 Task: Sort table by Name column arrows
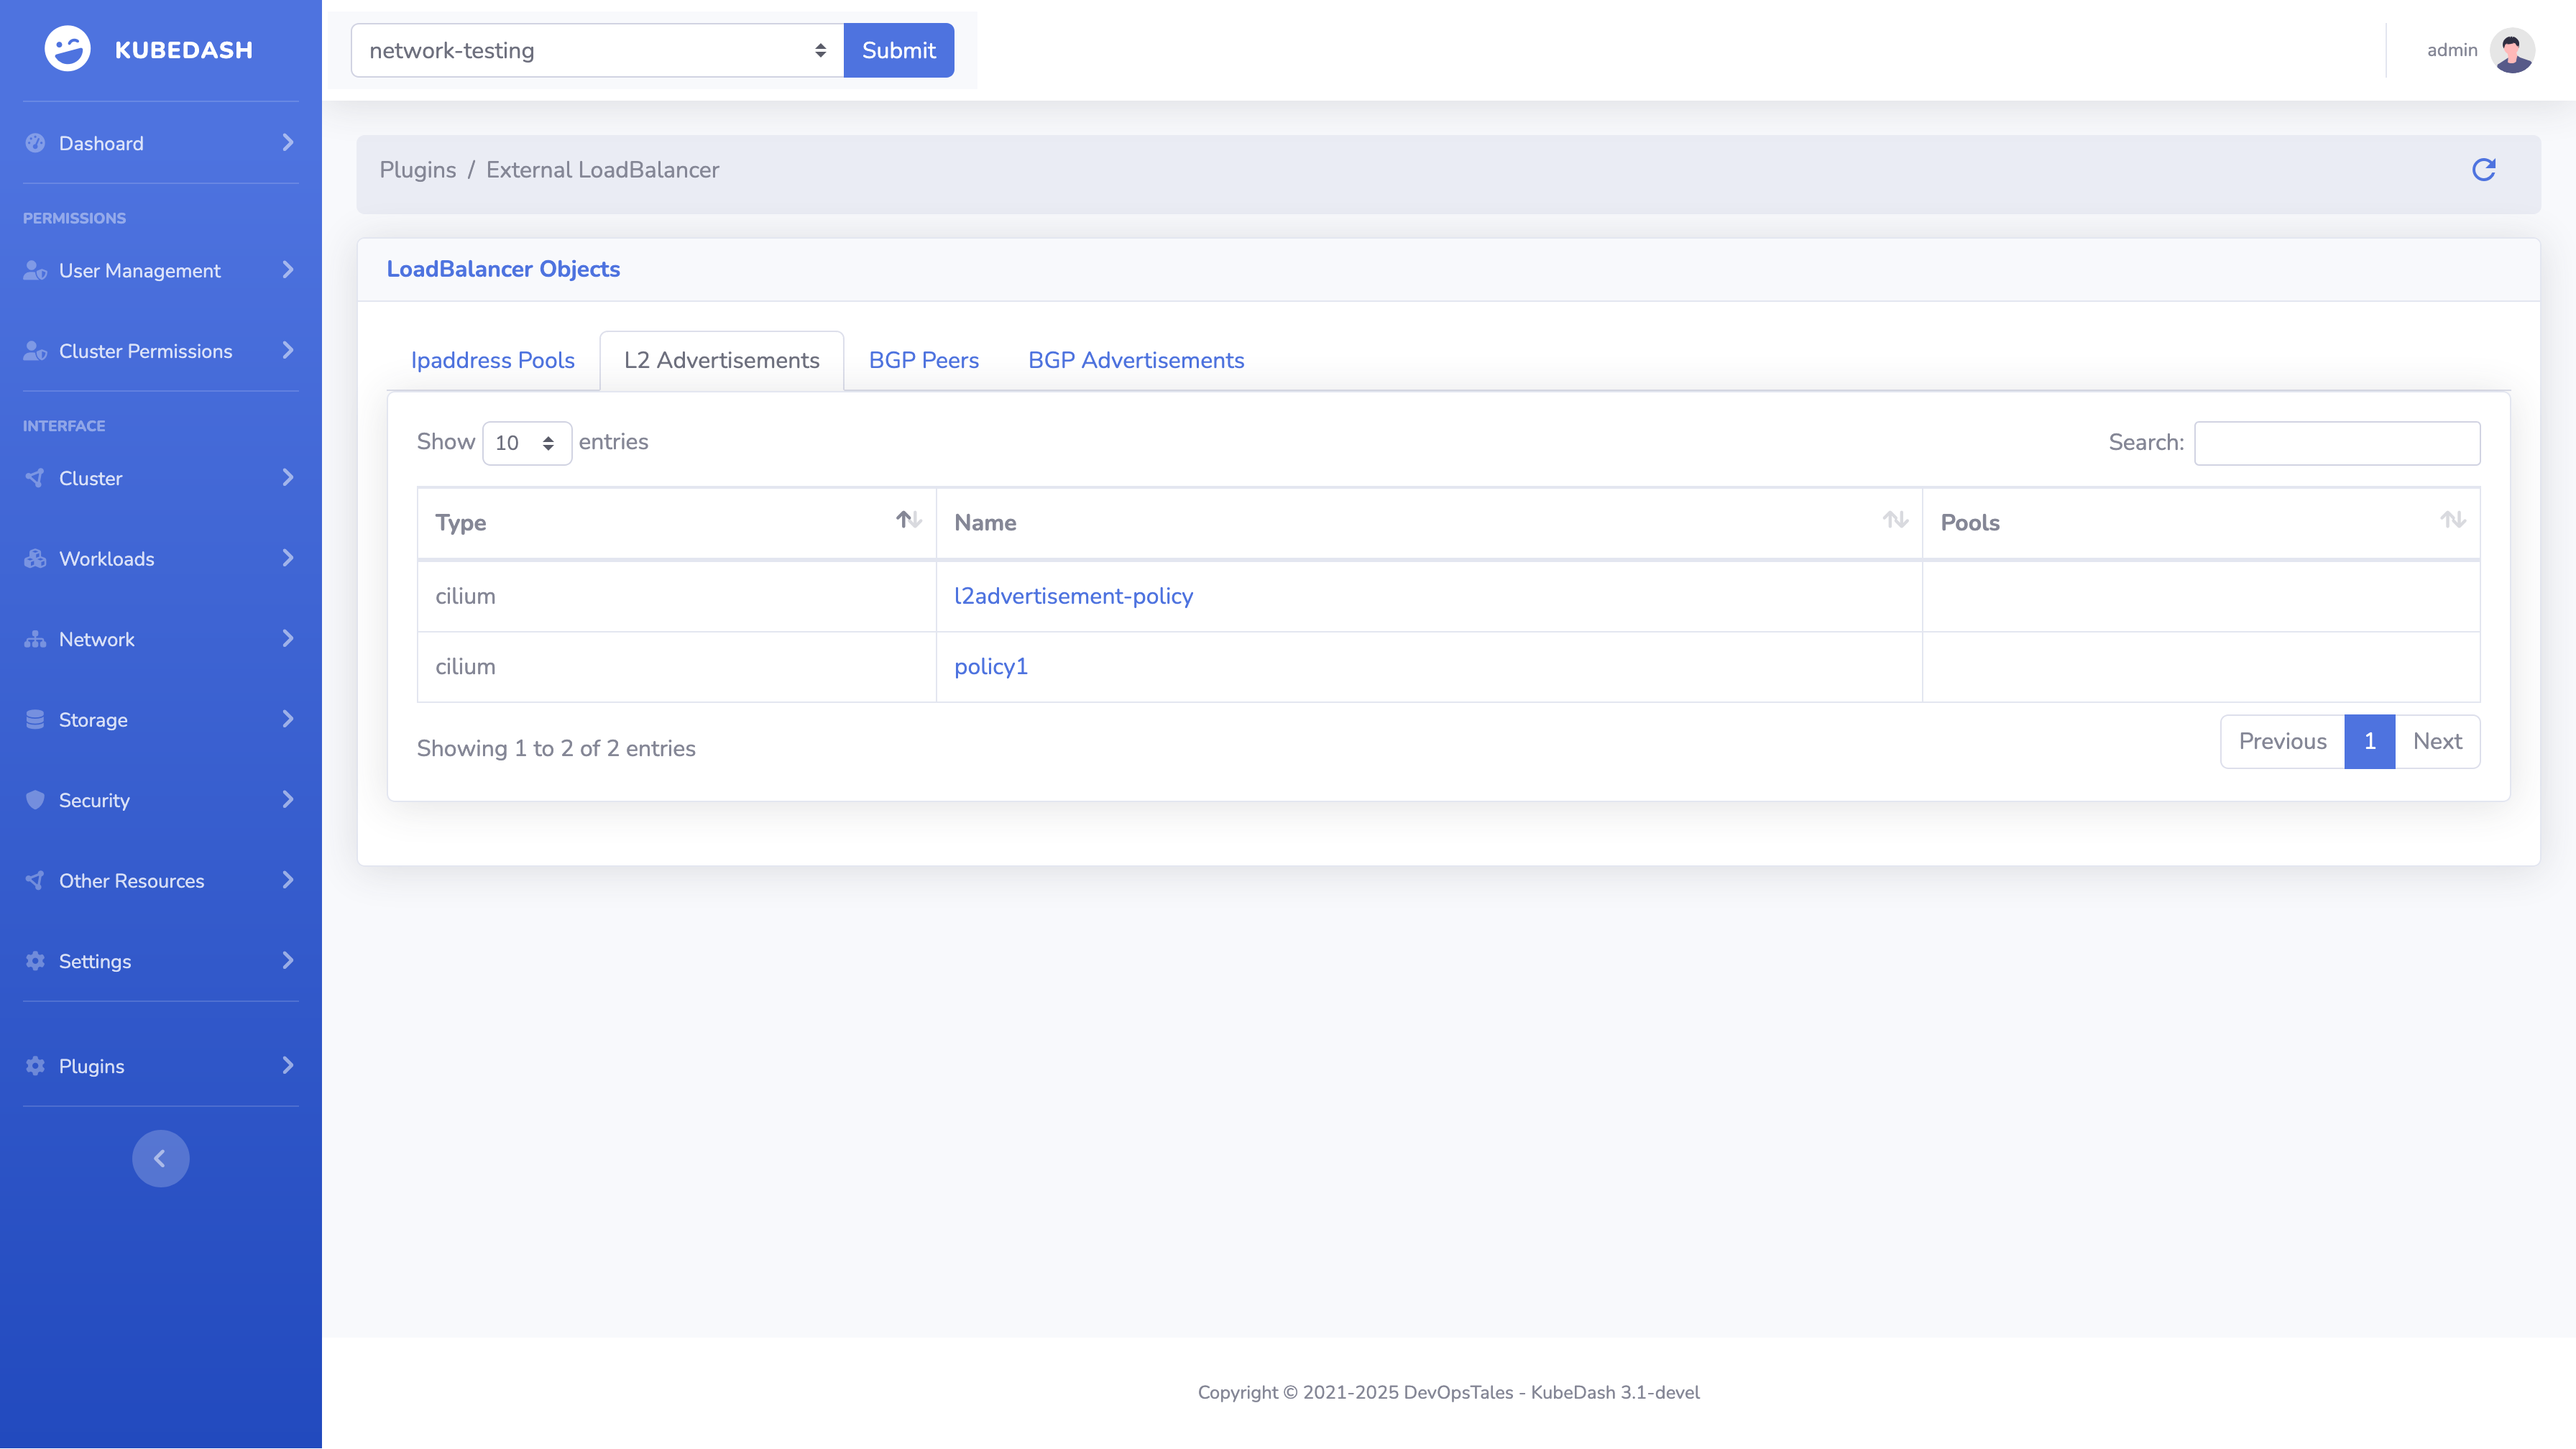click(1895, 520)
